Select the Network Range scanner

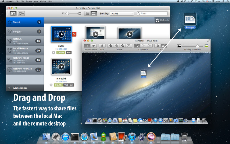(x=25, y=60)
